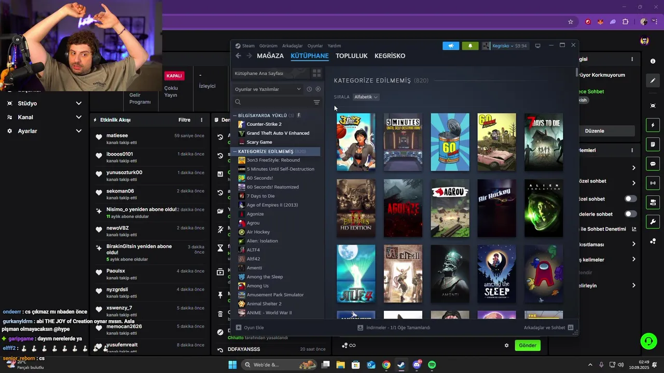Open the Yardım menu

pyautogui.click(x=334, y=46)
